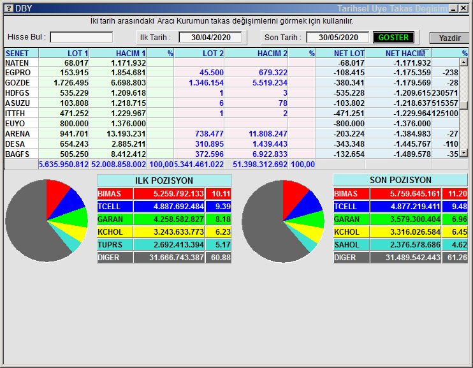Click the yellow KCHOL swatch in ILK POZISYON
Screen dimensions: 473x368
click(115, 232)
